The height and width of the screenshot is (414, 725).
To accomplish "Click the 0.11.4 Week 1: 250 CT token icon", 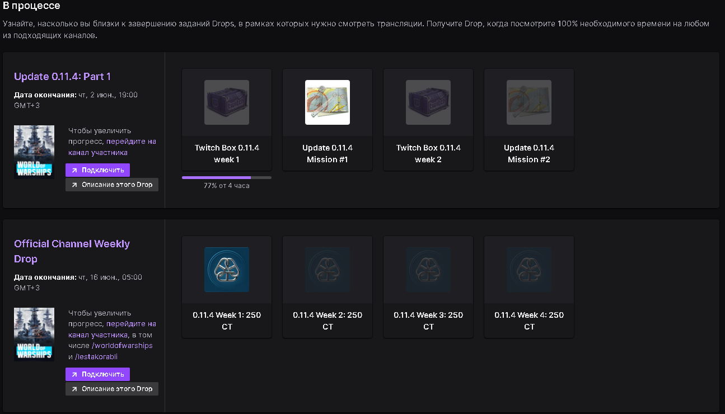I will (227, 270).
